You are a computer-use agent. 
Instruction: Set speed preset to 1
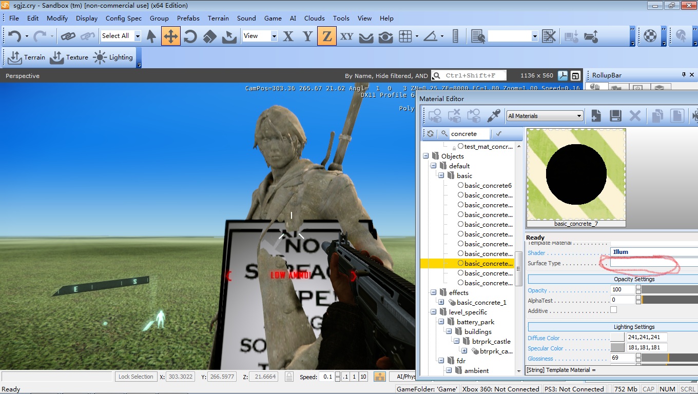(x=354, y=377)
